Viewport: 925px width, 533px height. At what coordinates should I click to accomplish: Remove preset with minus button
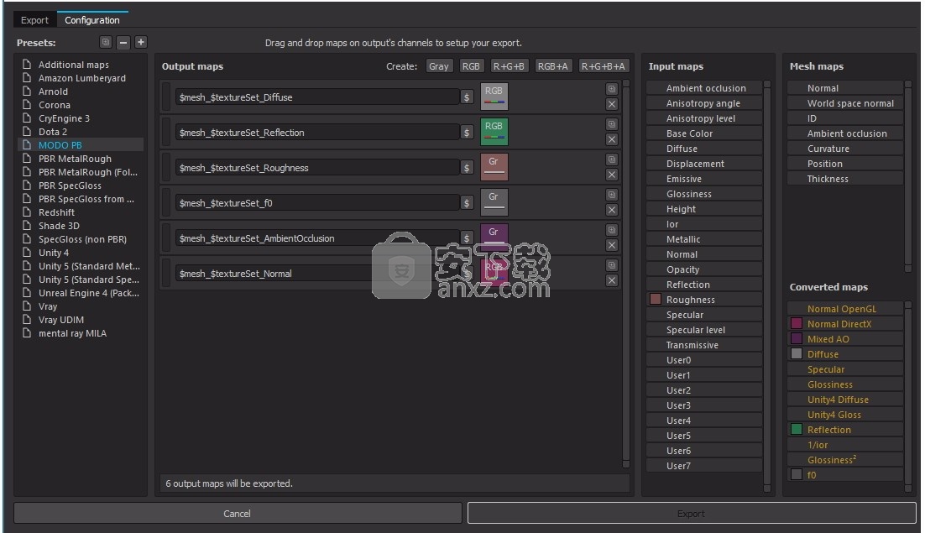click(123, 43)
